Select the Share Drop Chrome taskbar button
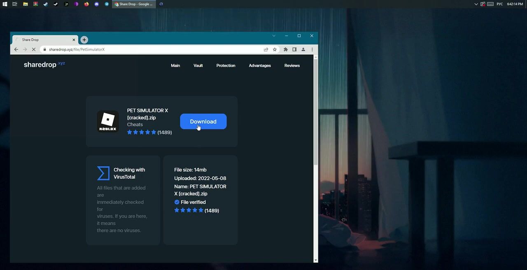The width and height of the screenshot is (527, 270). [134, 4]
